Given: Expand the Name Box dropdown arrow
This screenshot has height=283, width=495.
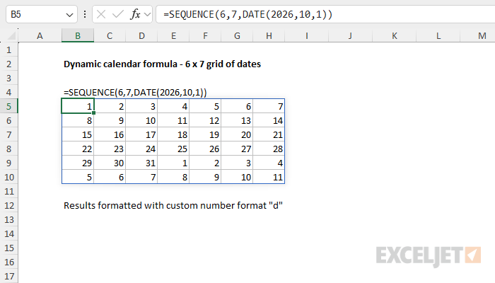Looking at the screenshot, I should tap(69, 15).
